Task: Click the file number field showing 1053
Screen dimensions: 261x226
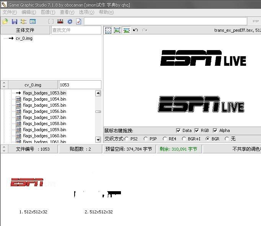Action: [x=80, y=85]
